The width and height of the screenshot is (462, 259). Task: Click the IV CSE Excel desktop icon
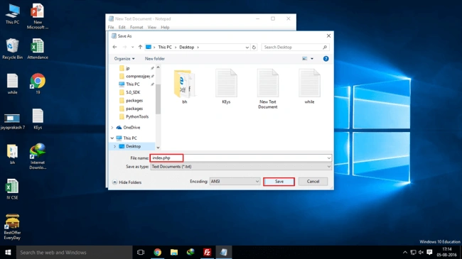[12, 189]
